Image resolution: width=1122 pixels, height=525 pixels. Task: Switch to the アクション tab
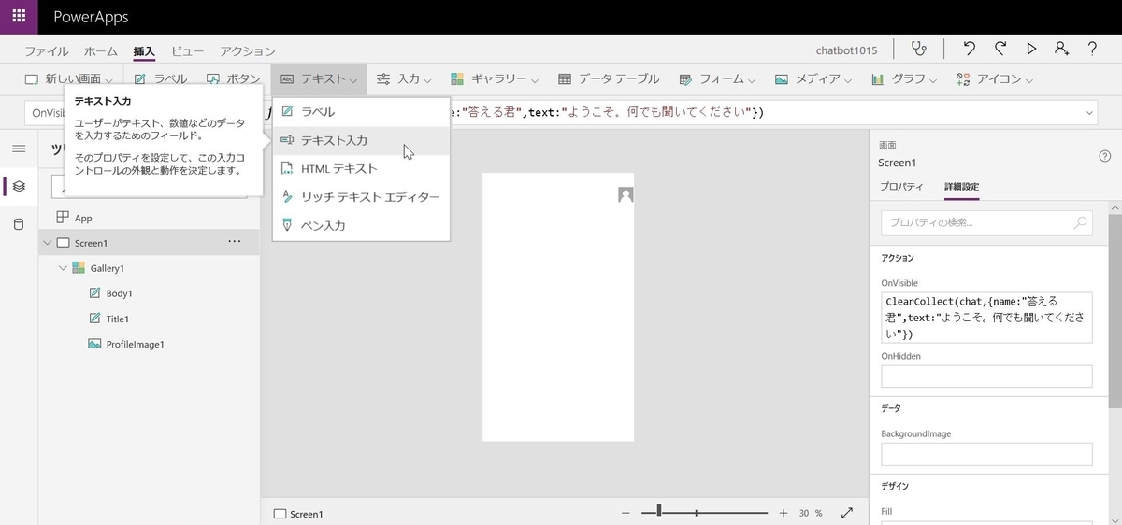point(248,51)
